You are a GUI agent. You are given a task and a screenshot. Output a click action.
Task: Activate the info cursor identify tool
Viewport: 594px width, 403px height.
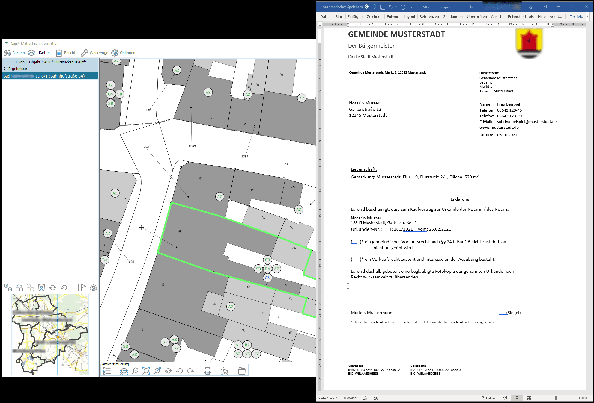[225, 371]
